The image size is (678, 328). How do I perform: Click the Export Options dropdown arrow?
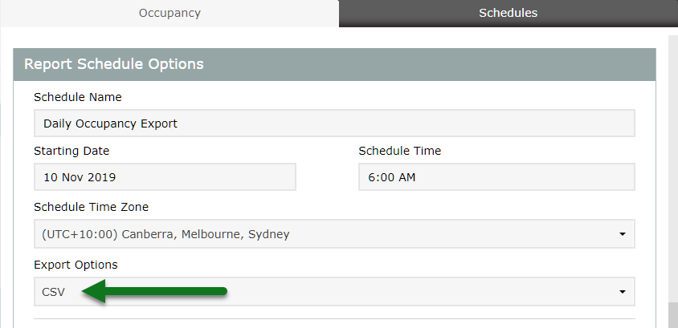tap(622, 292)
